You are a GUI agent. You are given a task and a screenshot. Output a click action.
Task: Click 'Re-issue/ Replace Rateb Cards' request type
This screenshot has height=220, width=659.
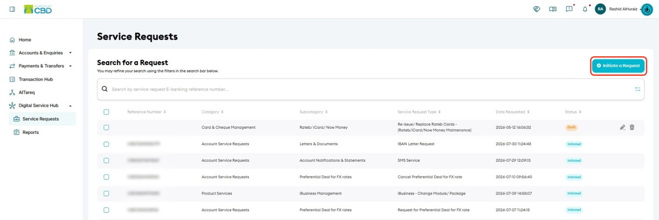tap(434, 127)
